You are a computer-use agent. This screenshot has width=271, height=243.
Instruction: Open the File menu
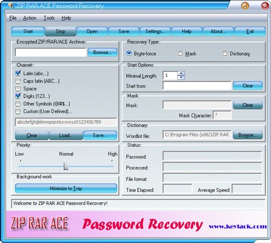[13, 18]
